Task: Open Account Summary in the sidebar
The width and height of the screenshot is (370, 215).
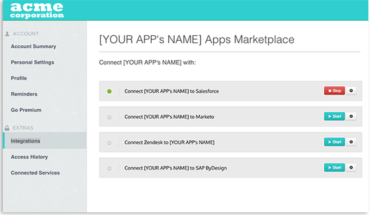Action: (x=34, y=46)
